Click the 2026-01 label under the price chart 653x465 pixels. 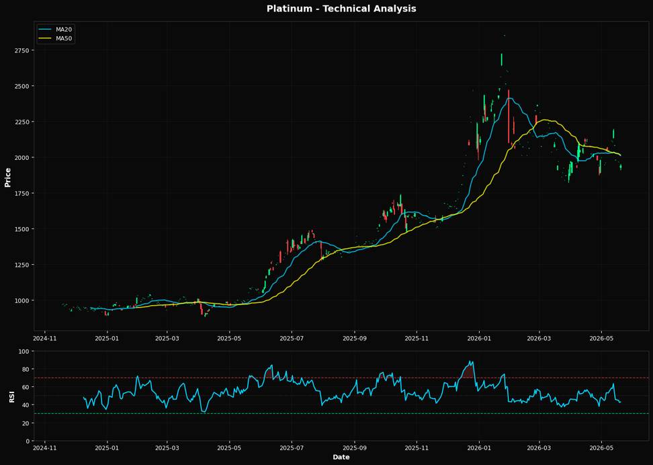(x=480, y=338)
